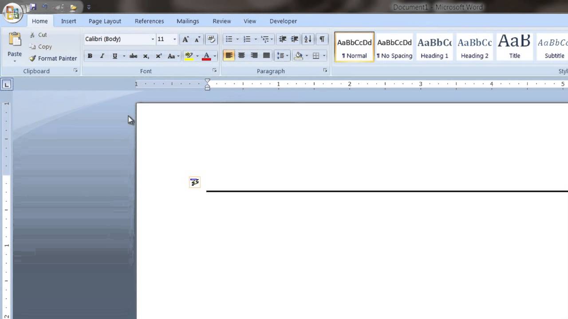Screen dimensions: 568x319
Task: Select the No Spacing style
Action: click(x=394, y=47)
